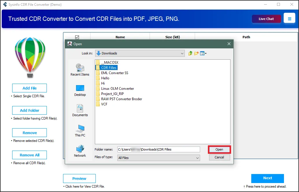Expand the Look in Downloads dropdown
The image size is (299, 192).
[x=140, y=53]
